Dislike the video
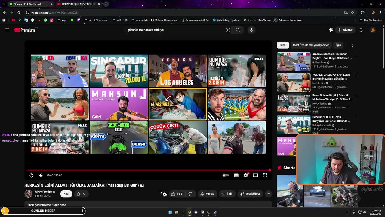The width and height of the screenshot is (385, 217). click(x=190, y=194)
